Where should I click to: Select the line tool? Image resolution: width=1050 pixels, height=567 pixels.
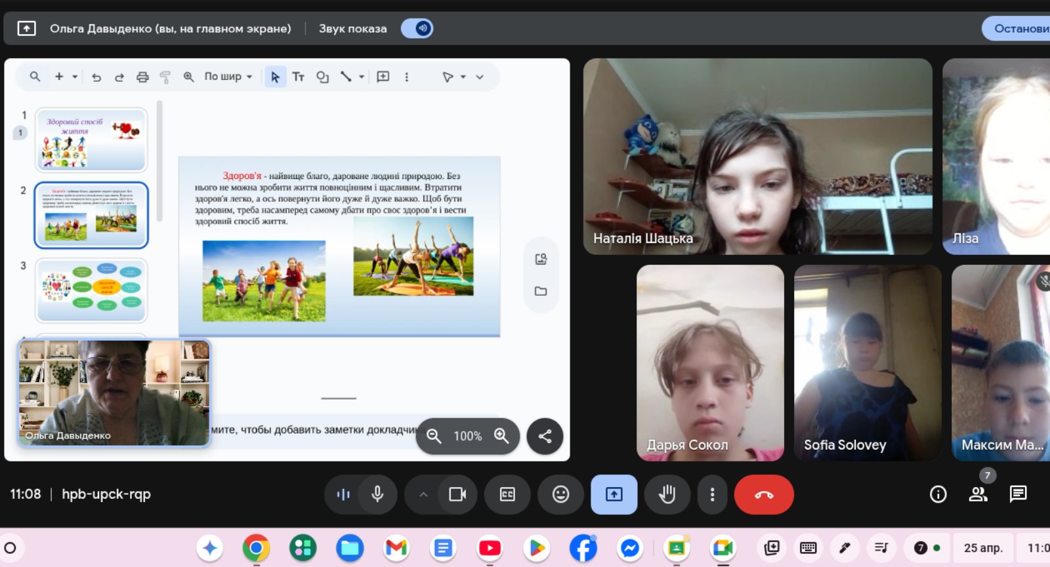(346, 77)
